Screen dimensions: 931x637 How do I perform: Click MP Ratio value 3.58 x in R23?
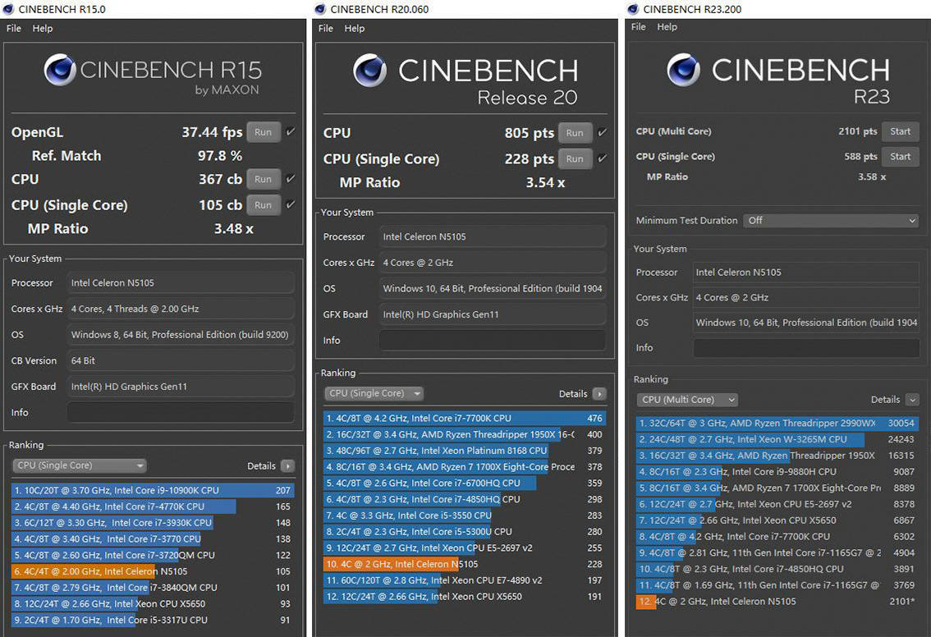(x=872, y=176)
